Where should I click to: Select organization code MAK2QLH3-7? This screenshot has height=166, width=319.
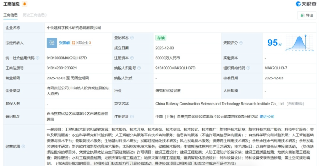click(276, 68)
